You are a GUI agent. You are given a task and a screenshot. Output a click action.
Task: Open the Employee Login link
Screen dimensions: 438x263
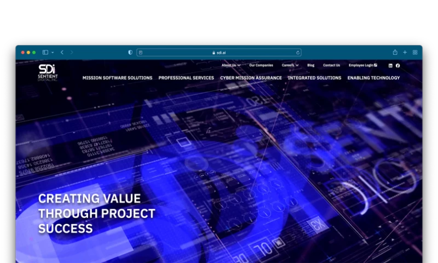(362, 65)
